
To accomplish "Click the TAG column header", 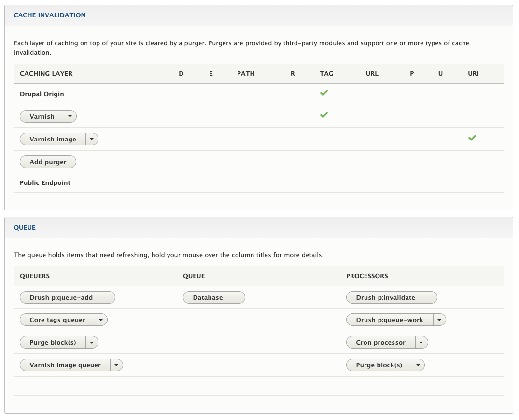I will click(326, 74).
